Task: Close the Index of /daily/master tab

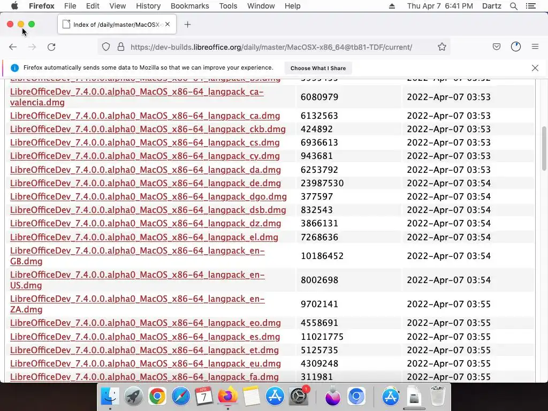Action: pyautogui.click(x=168, y=24)
